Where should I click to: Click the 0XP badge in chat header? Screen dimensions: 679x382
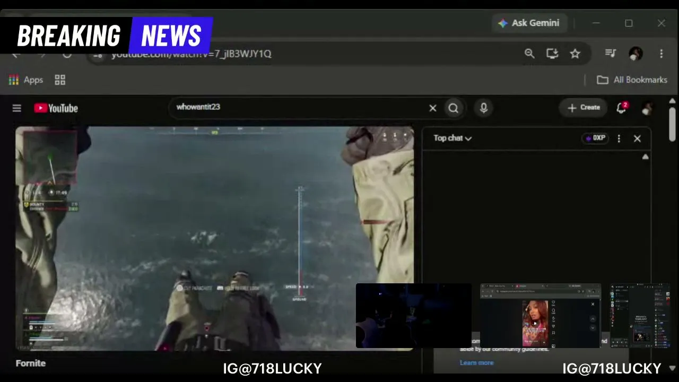595,138
